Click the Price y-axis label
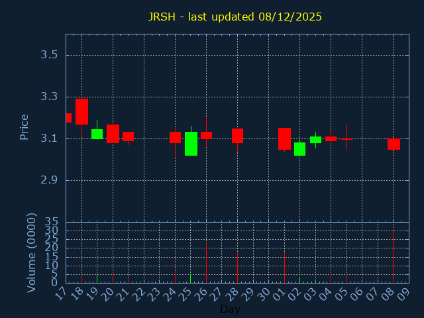This screenshot has width=424, height=318. coord(25,127)
